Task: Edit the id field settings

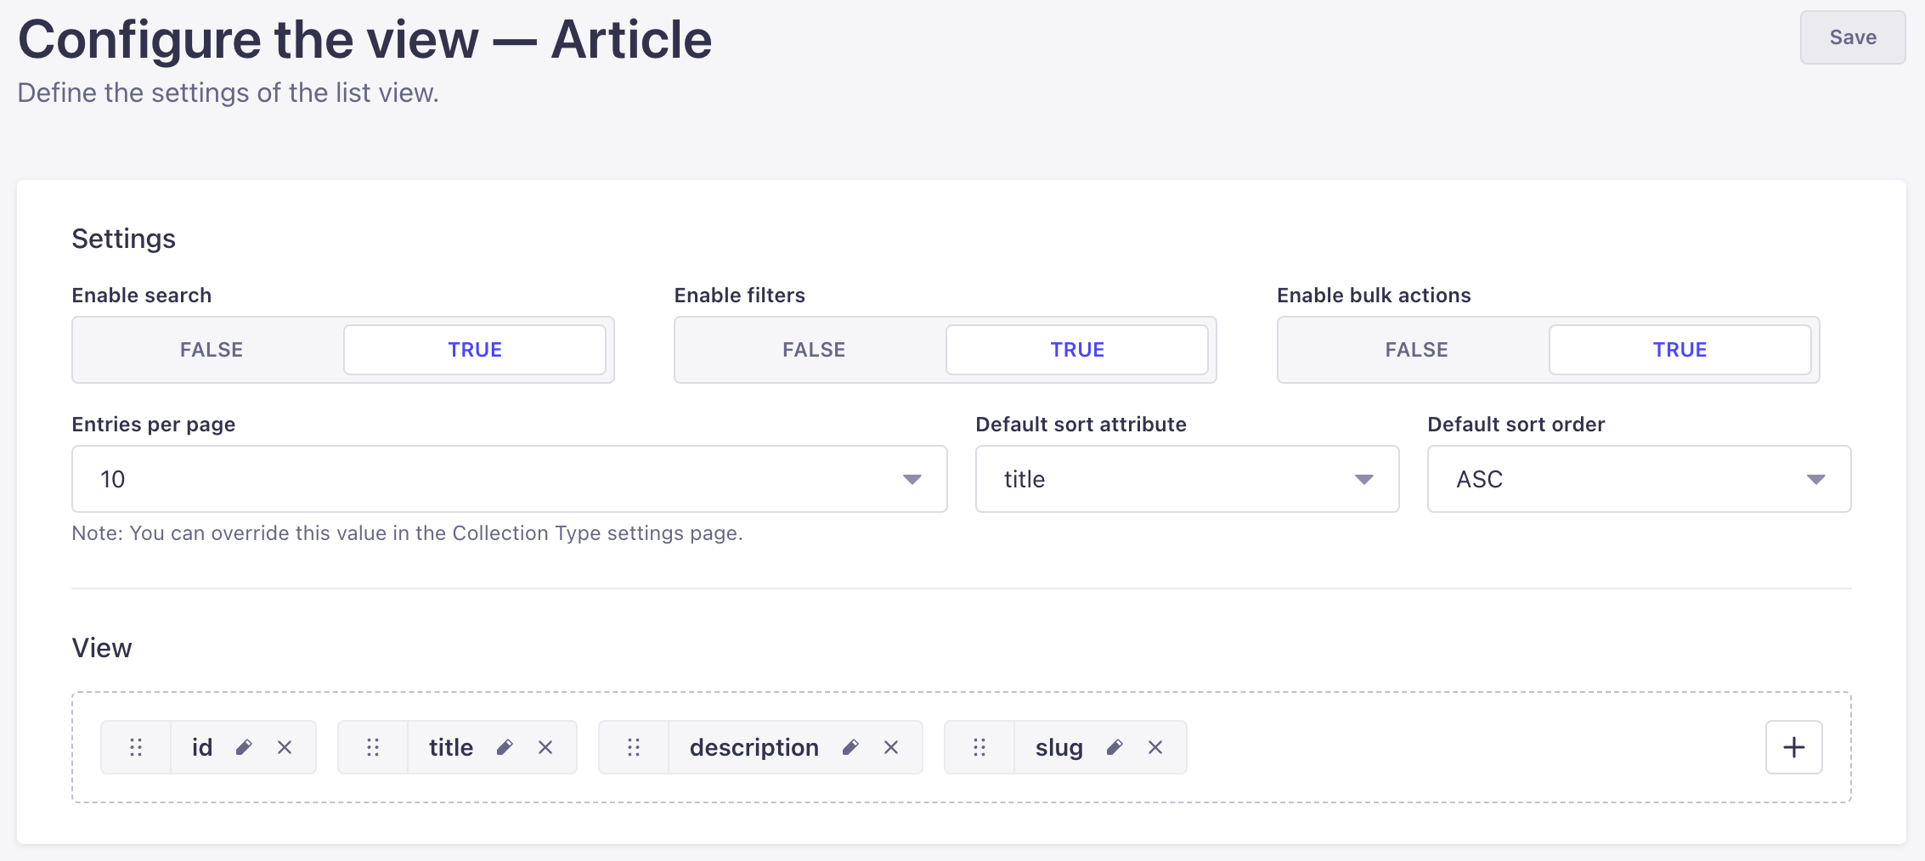Action: tap(245, 747)
